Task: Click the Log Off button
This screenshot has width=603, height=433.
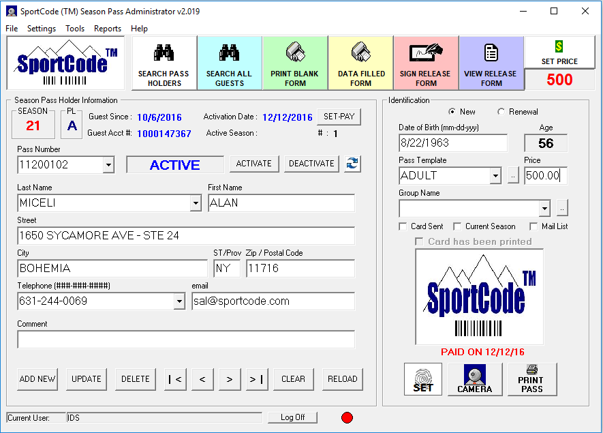Action: (x=293, y=417)
